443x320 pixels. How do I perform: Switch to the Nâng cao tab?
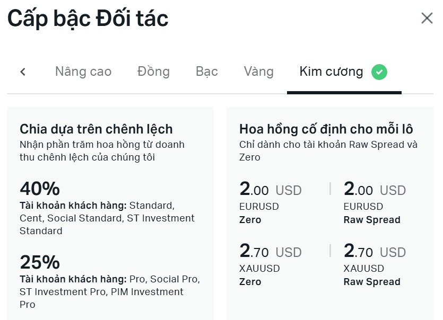click(x=83, y=72)
